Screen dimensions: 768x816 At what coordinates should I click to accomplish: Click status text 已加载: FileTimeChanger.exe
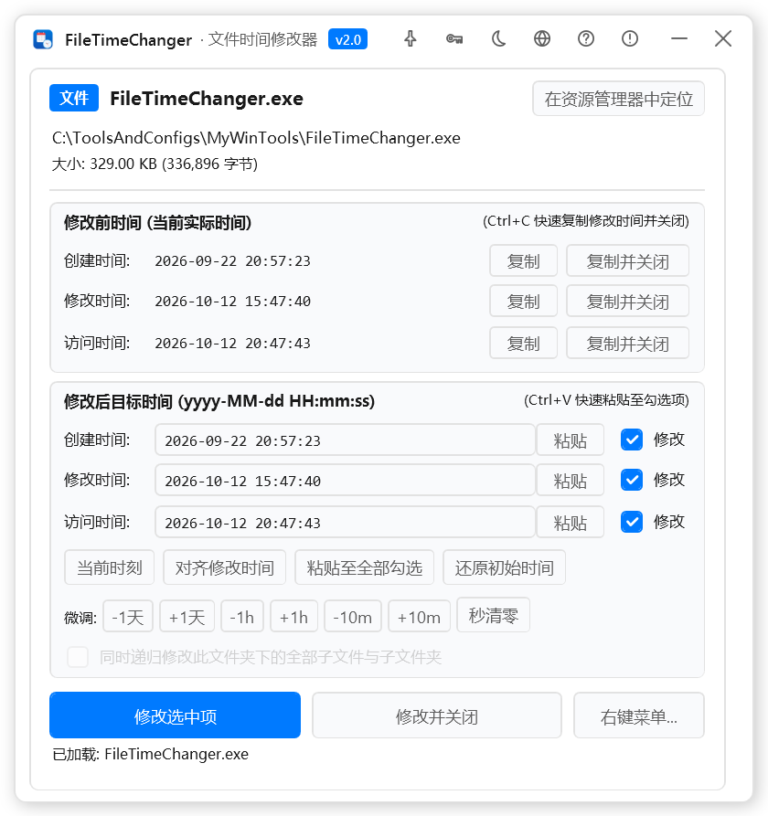[x=151, y=754]
